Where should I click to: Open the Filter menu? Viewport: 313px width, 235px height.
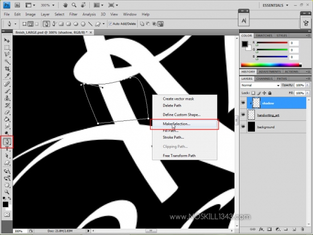tap(73, 14)
